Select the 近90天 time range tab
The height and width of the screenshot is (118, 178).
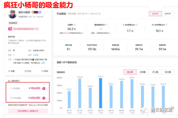click(x=168, y=14)
